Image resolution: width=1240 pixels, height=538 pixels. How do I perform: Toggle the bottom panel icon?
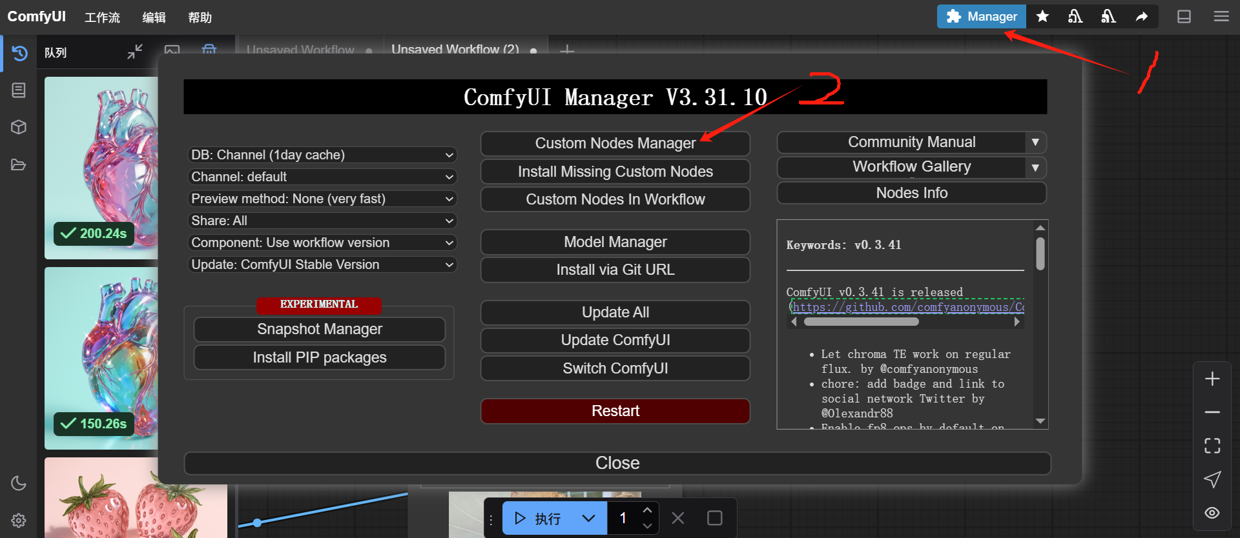(1184, 16)
